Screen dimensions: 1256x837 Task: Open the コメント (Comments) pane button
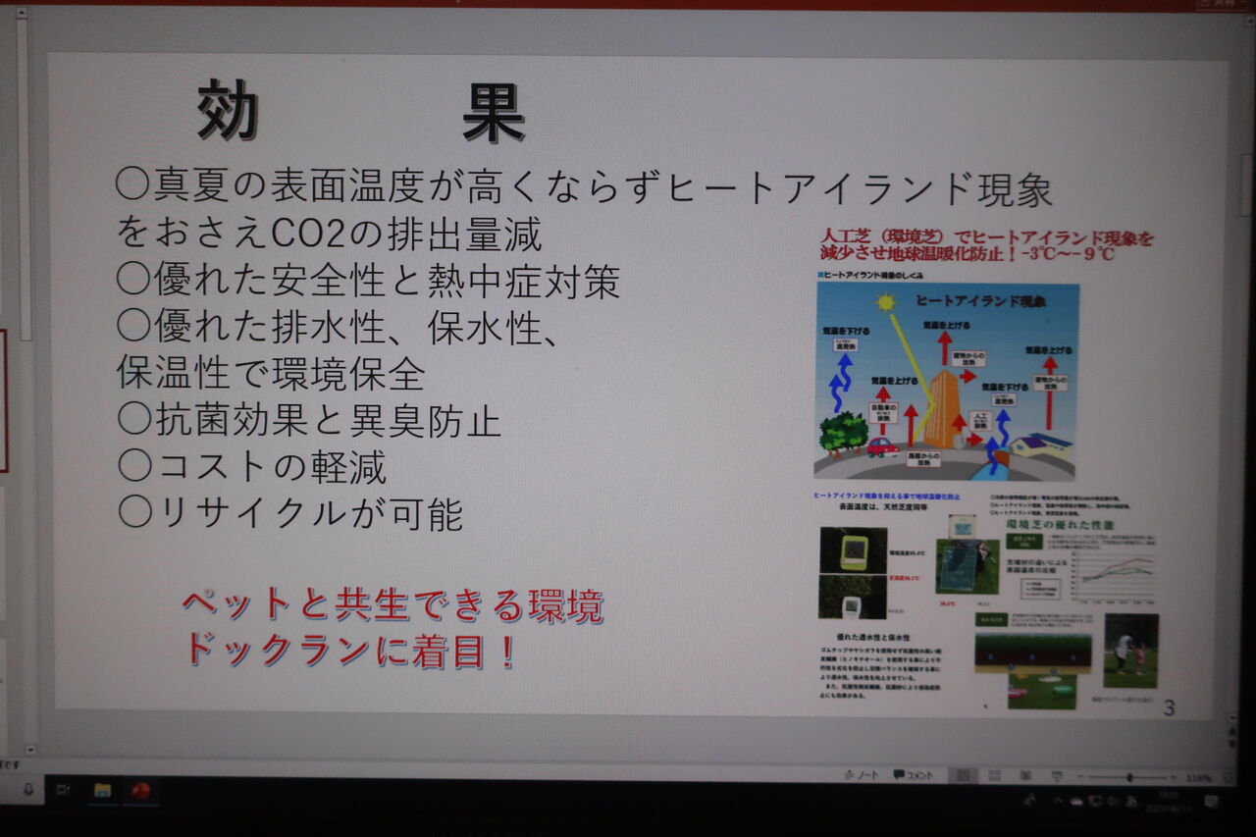913,775
